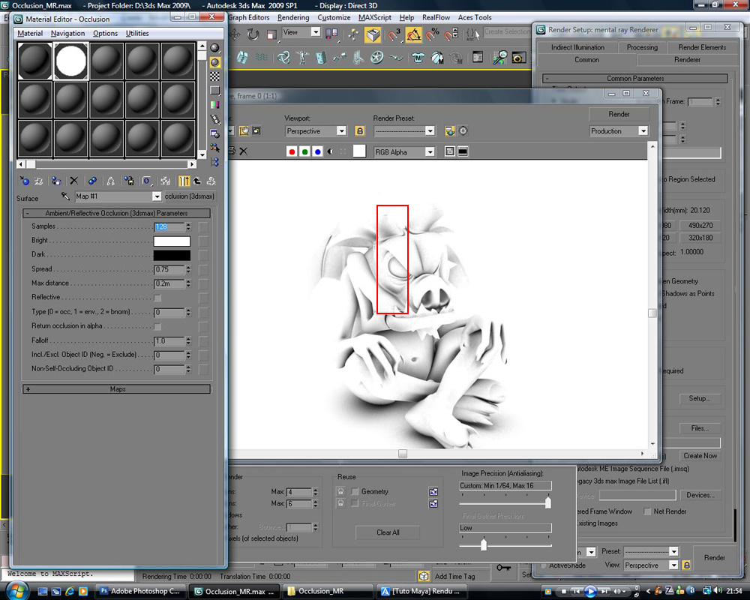Image resolution: width=750 pixels, height=600 pixels.
Task: Click the eyedropper pick material icon
Action: pos(65,196)
